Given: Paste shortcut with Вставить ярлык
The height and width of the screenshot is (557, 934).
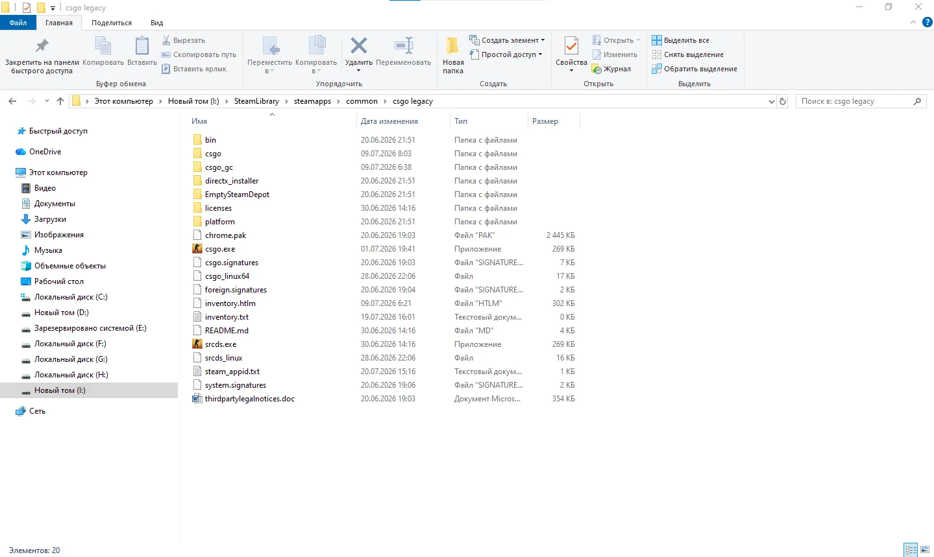Looking at the screenshot, I should pos(194,69).
